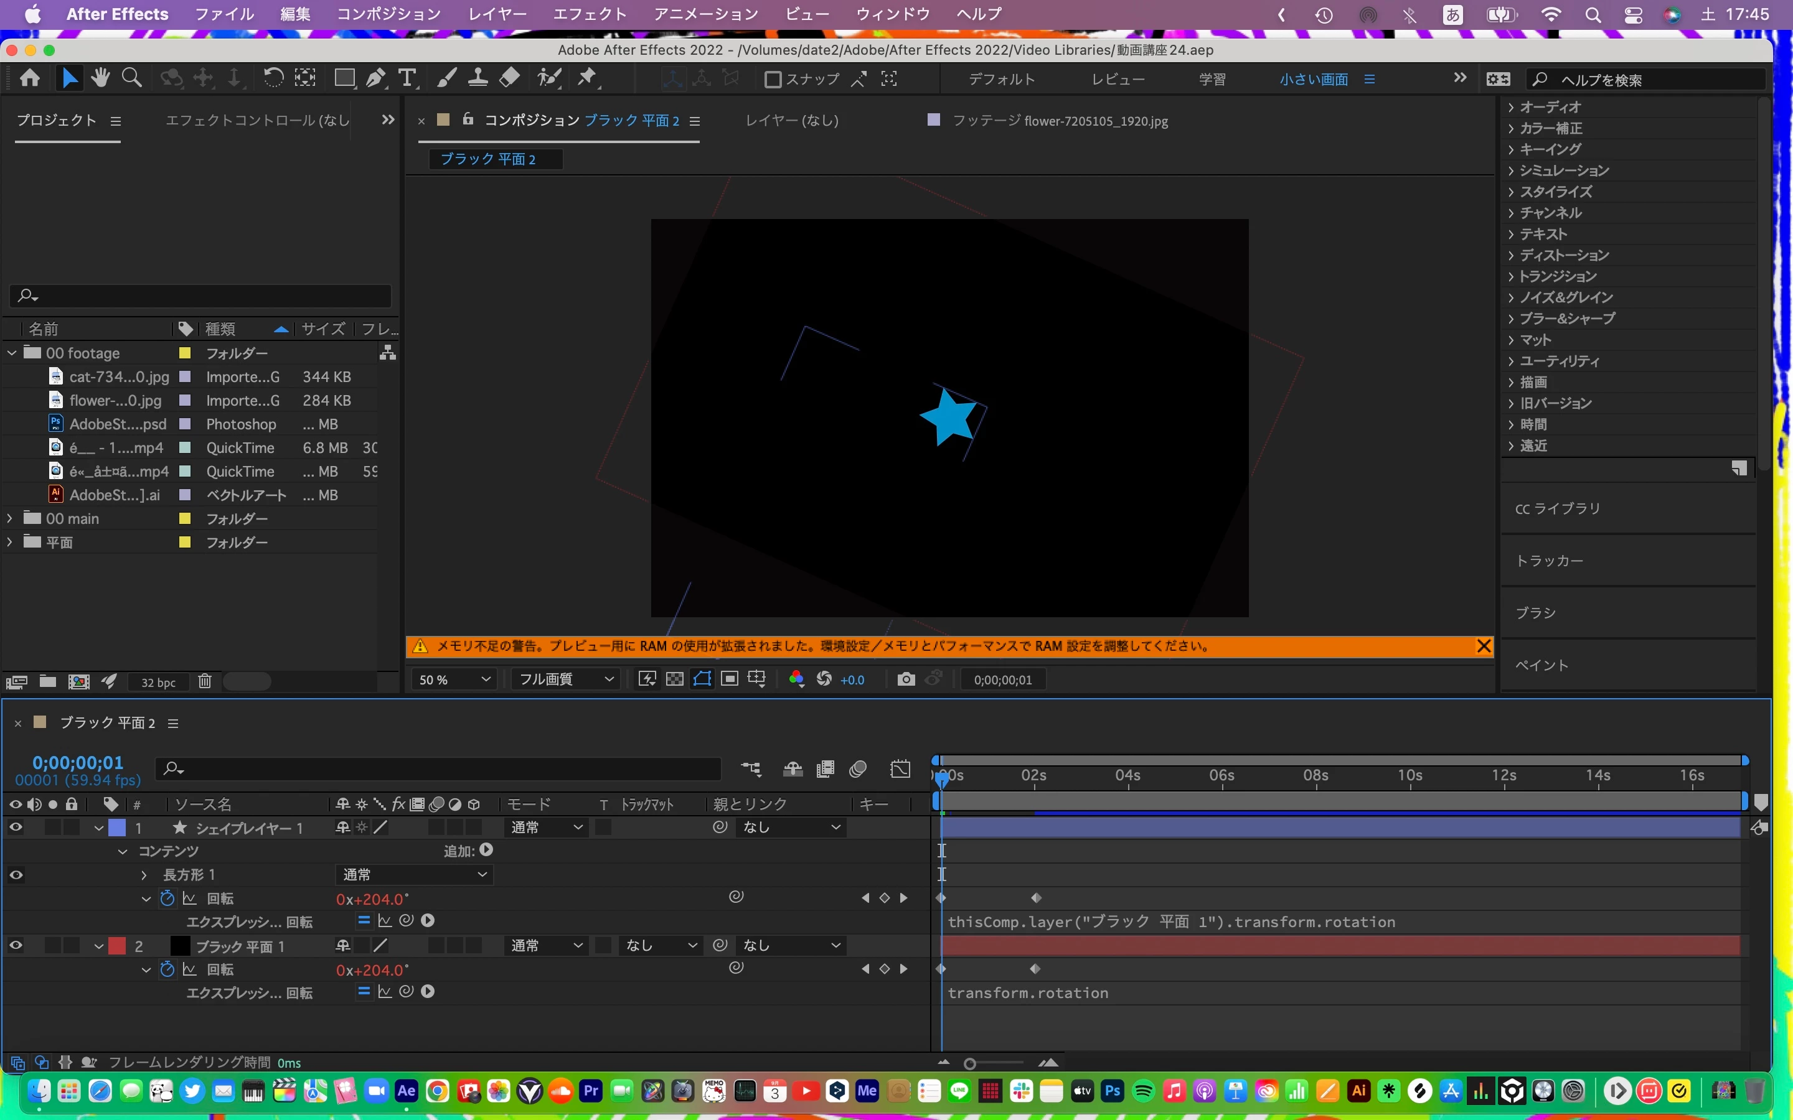Select the Rectangle shape tool
This screenshot has width=1793, height=1120.
coord(344,78)
